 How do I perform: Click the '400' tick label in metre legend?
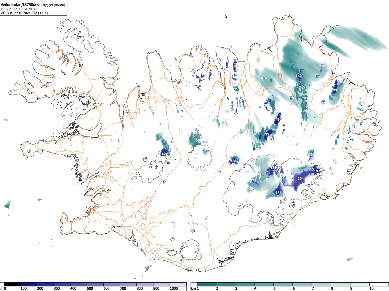(x=73, y=289)
